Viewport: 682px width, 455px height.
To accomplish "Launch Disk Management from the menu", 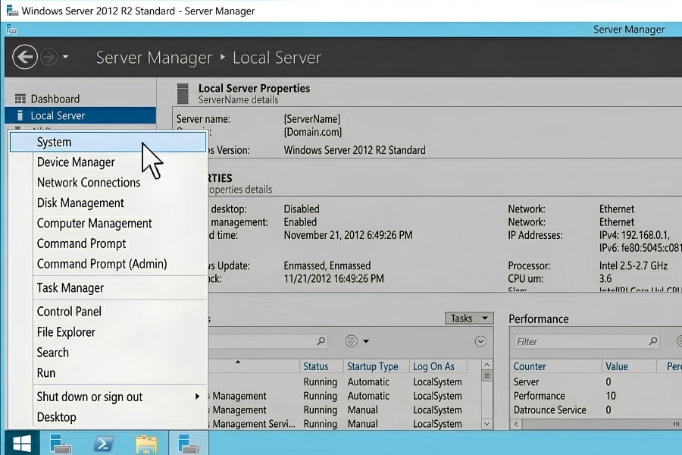I will pyautogui.click(x=80, y=203).
